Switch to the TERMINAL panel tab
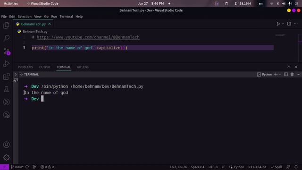This screenshot has height=170, width=302. pyautogui.click(x=64, y=67)
